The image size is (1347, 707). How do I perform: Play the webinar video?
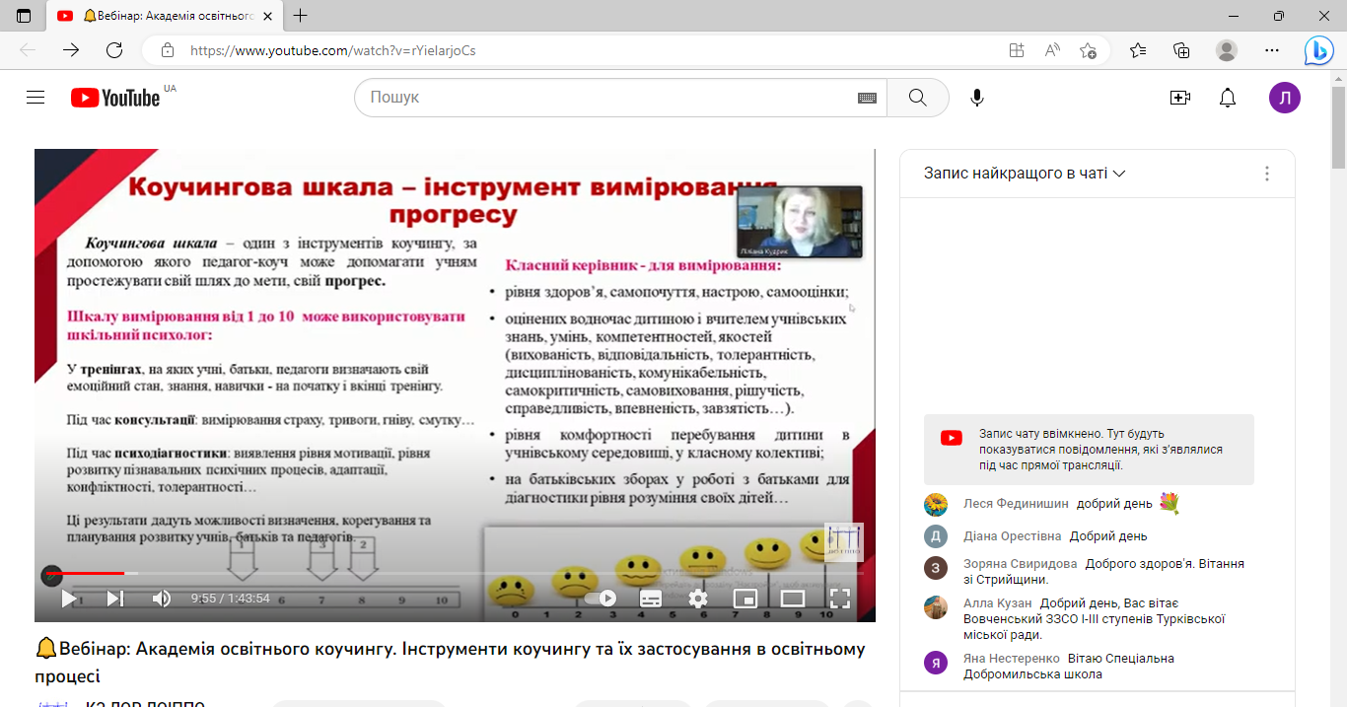pyautogui.click(x=69, y=598)
